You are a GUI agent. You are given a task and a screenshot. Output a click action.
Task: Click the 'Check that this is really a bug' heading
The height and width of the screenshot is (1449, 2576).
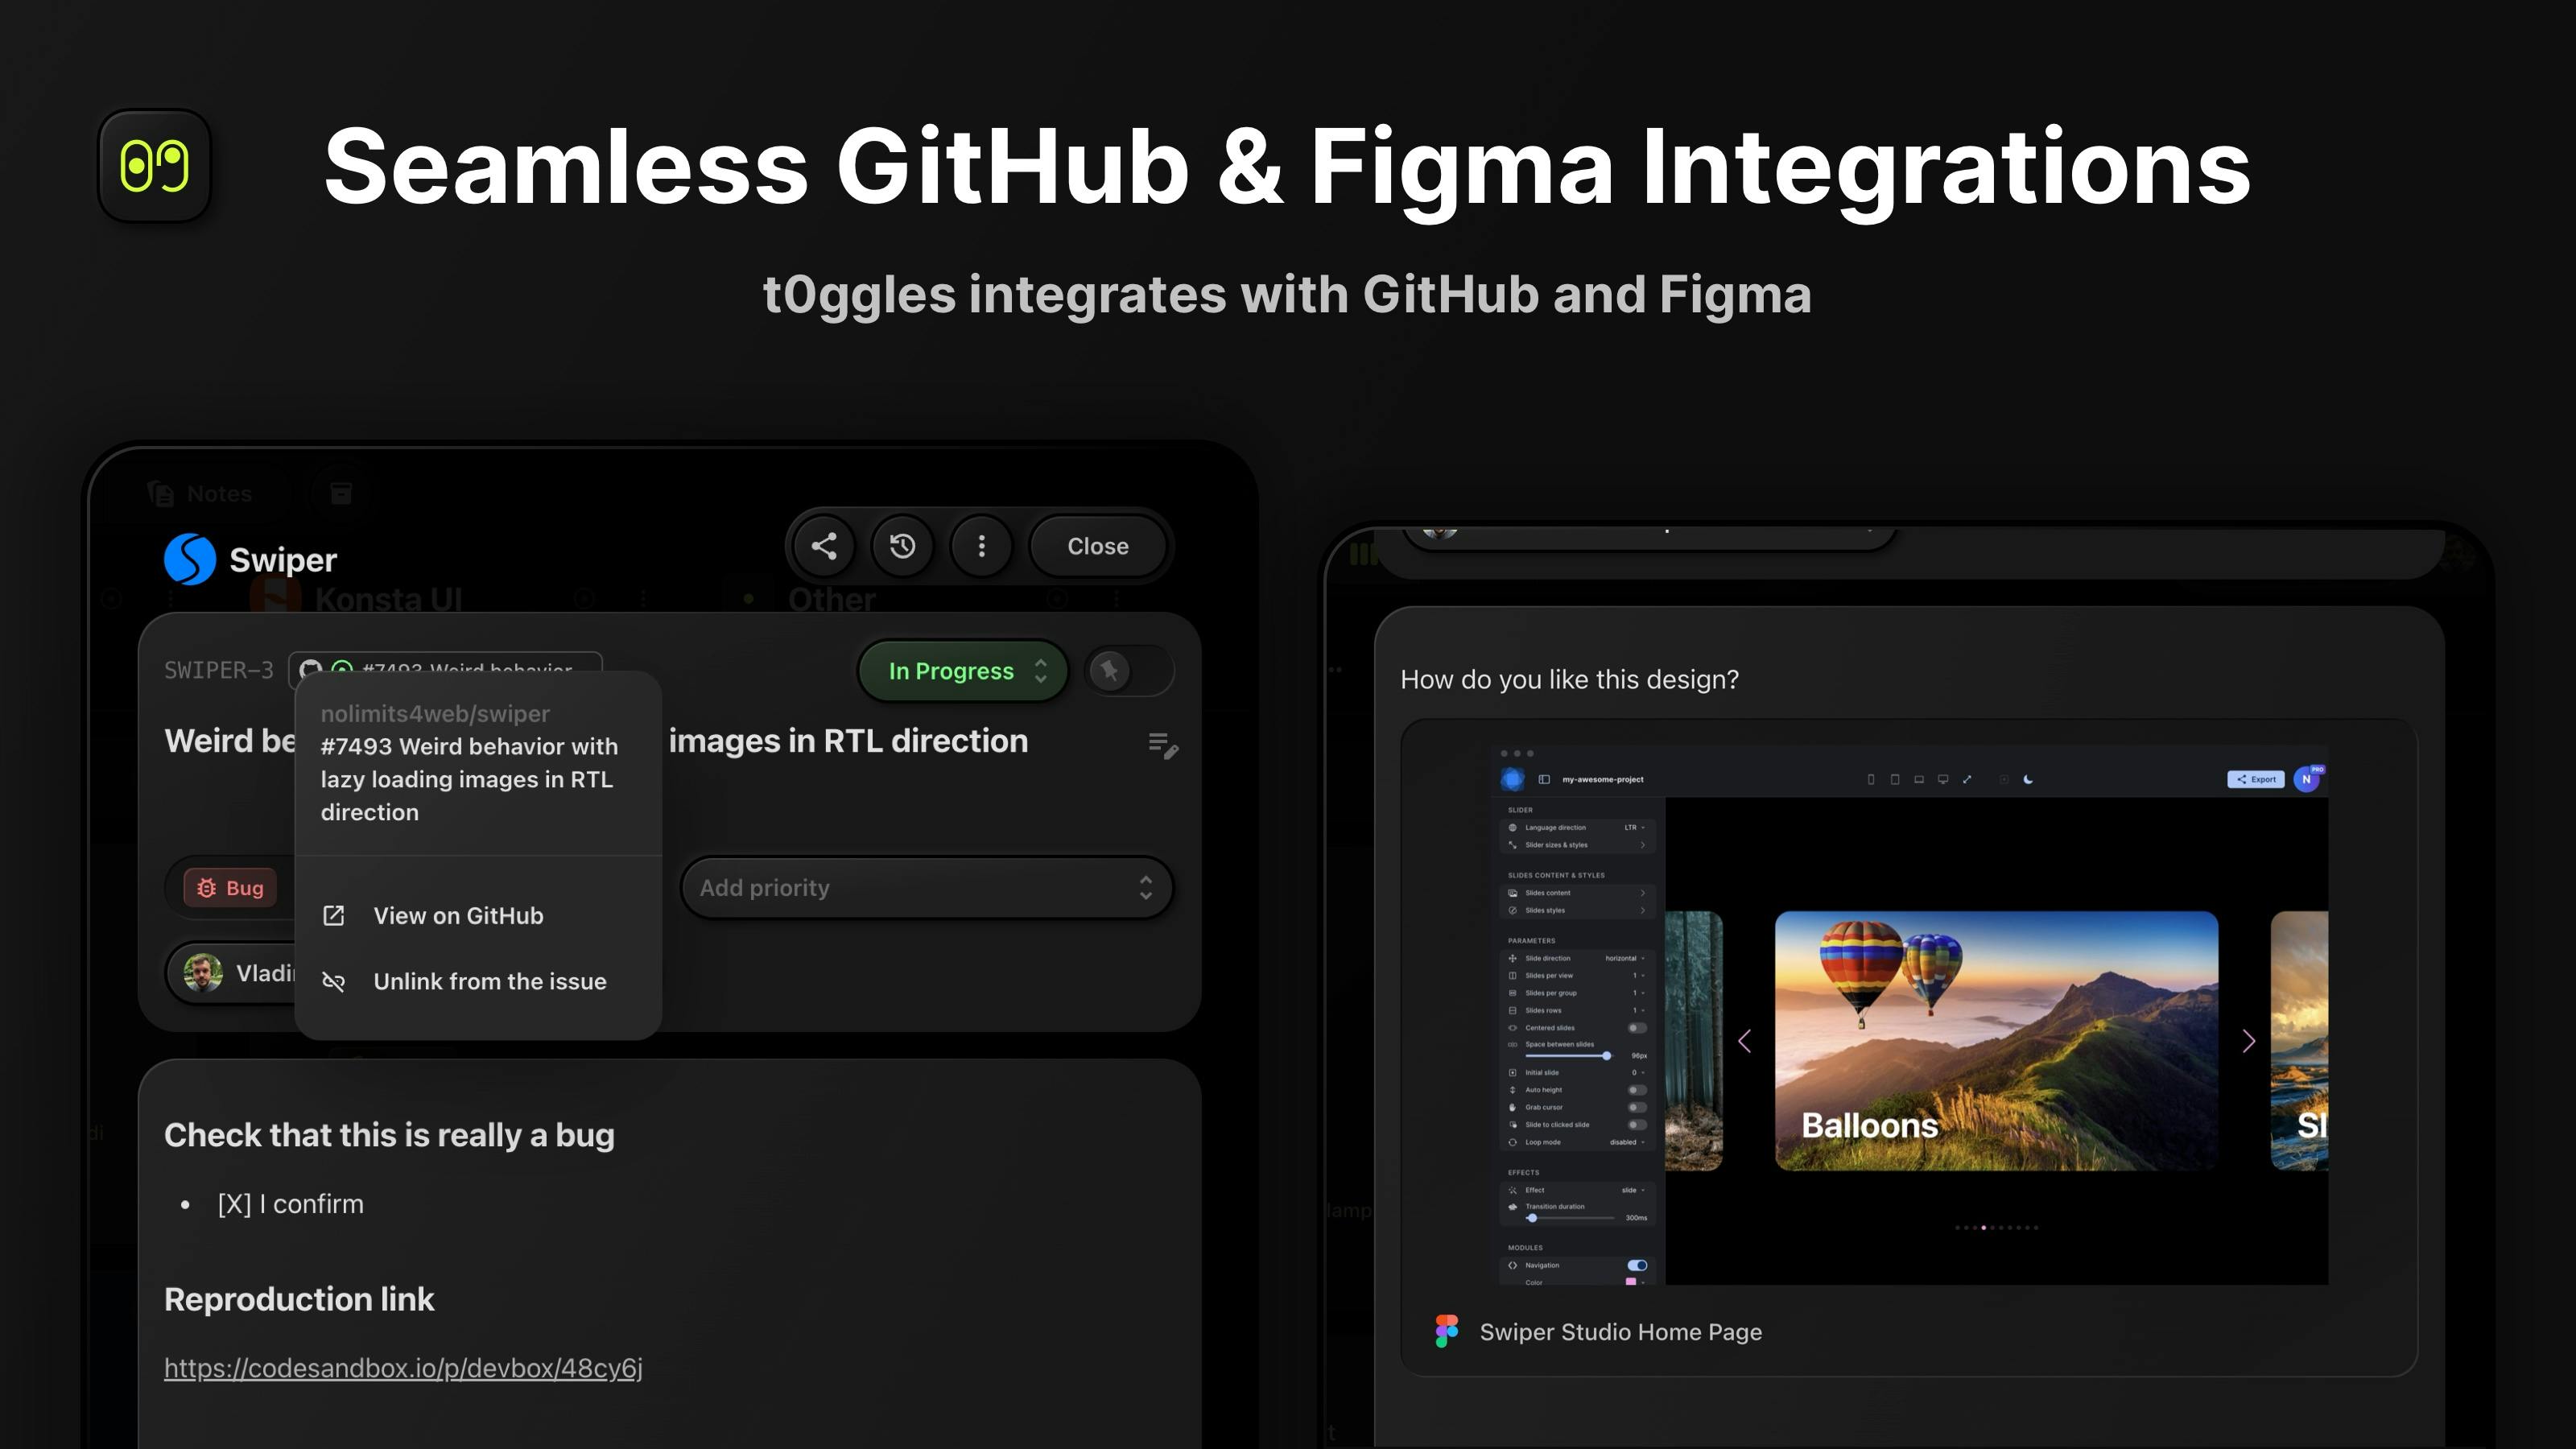(389, 1135)
